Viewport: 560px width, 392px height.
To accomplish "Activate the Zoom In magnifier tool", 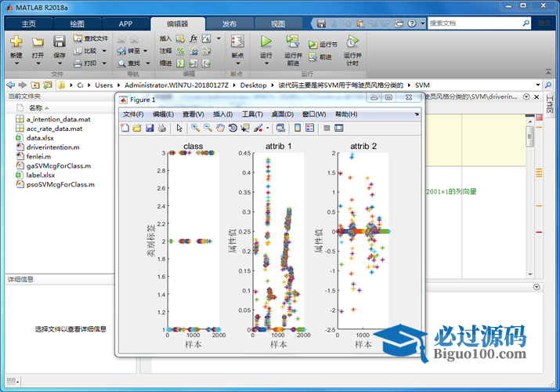I will (195, 128).
